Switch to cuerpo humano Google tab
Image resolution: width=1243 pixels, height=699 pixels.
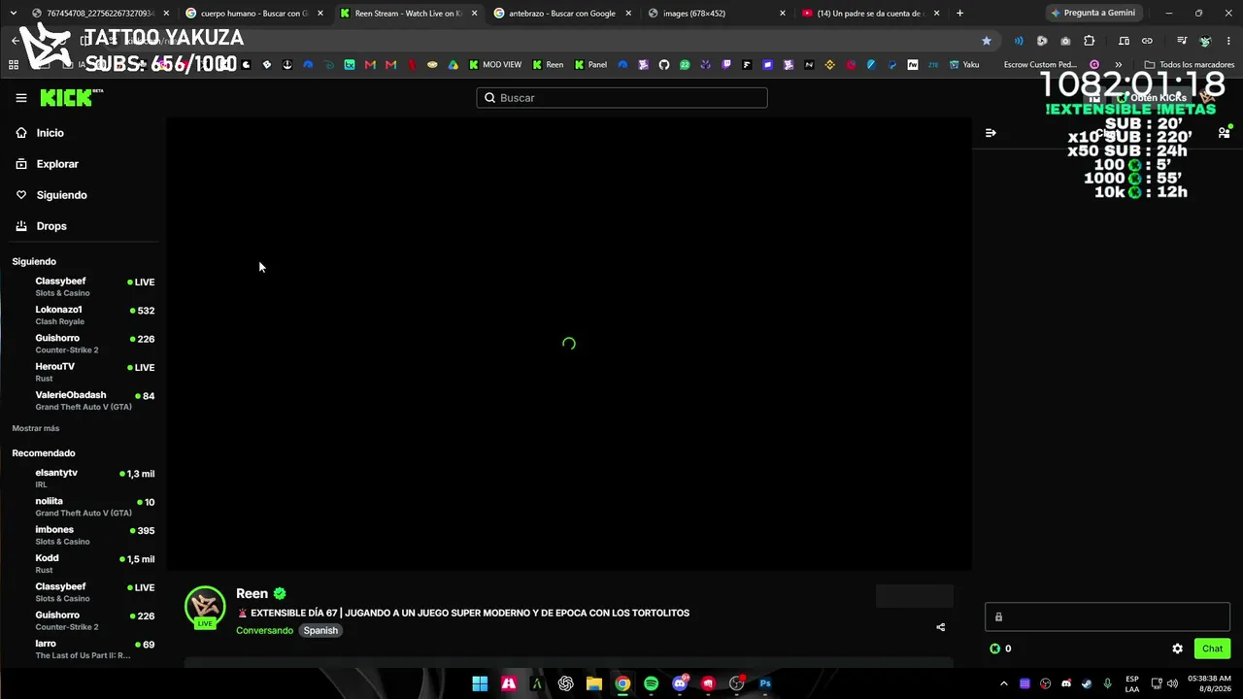coord(254,14)
